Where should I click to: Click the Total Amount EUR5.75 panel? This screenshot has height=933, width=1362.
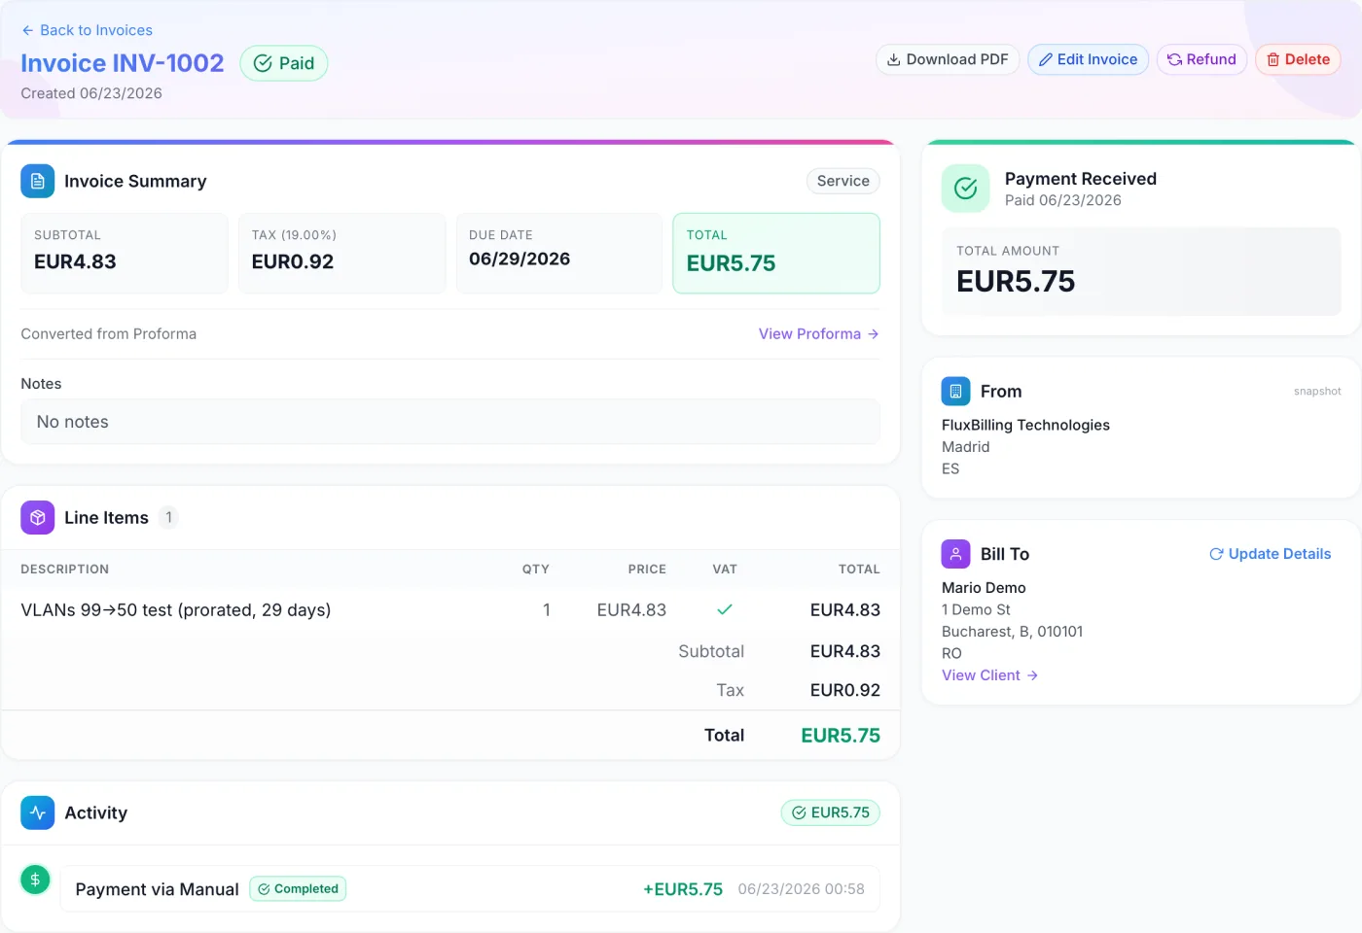pos(1141,271)
